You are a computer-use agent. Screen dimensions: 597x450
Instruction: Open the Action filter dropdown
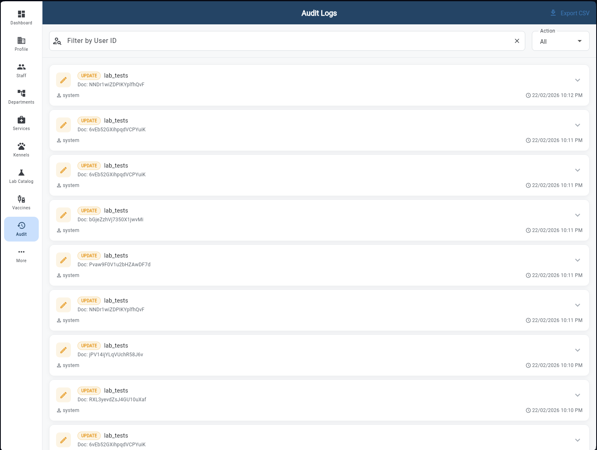pos(560,40)
